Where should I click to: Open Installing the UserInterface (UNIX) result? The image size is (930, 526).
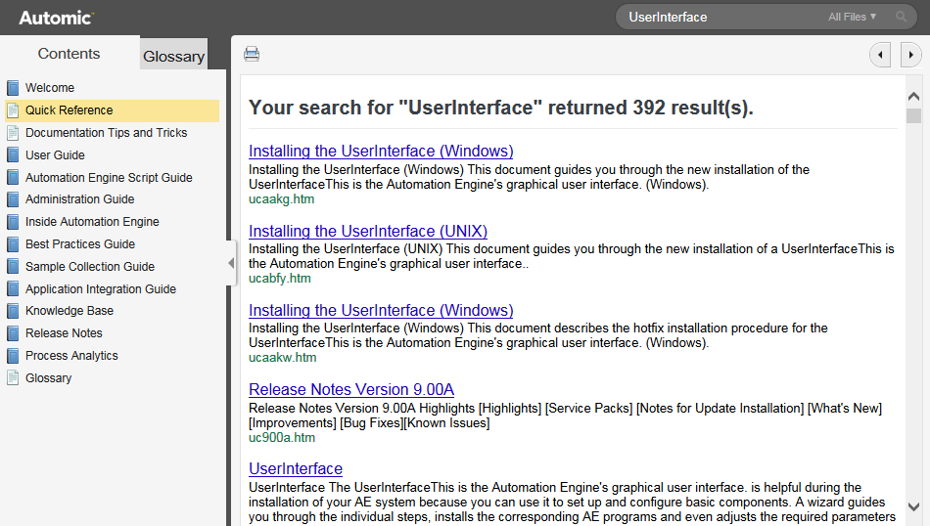[x=368, y=231]
